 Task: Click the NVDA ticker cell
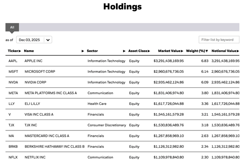tap(13, 82)
